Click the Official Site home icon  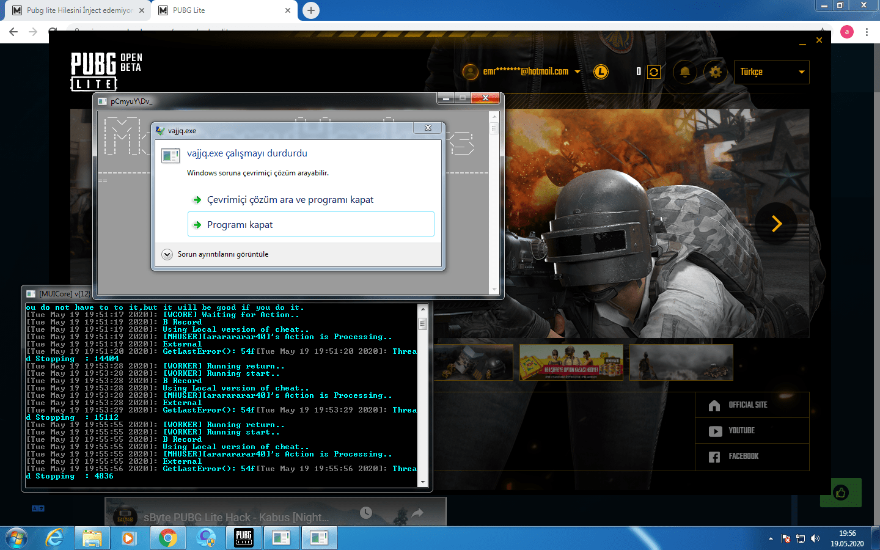click(714, 406)
